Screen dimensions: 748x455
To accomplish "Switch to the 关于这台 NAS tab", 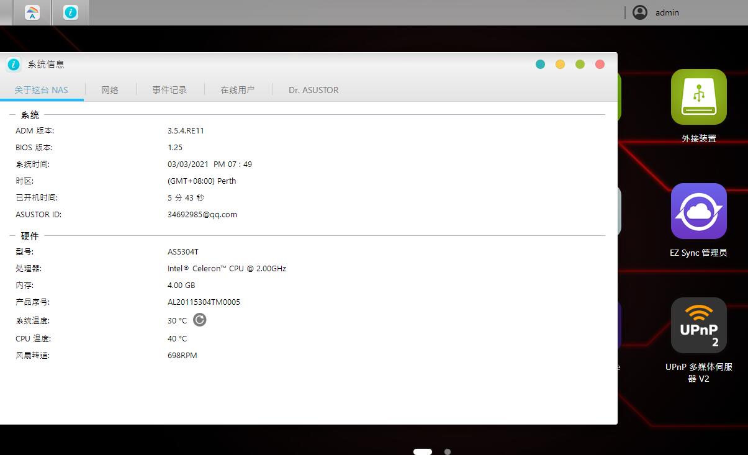I will (42, 90).
